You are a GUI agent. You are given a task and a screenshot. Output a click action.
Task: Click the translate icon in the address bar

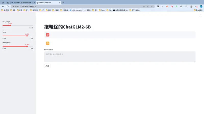click(x=144, y=6)
